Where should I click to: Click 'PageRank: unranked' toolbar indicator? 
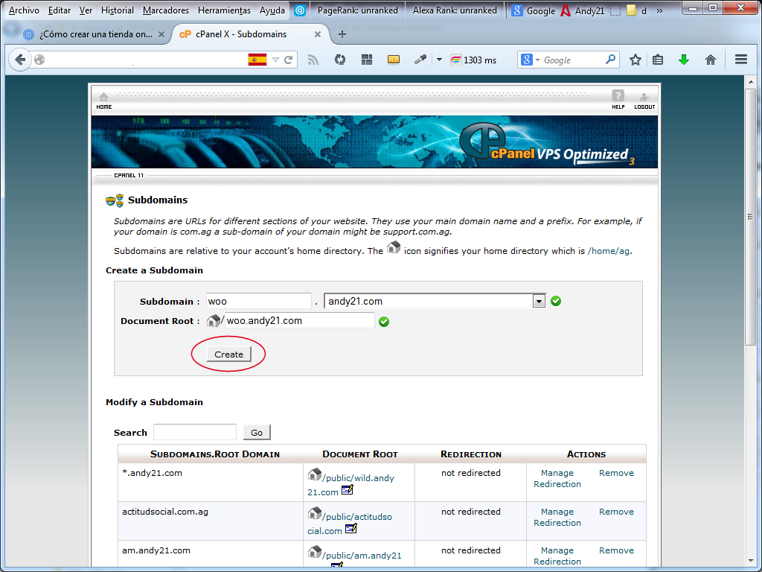pyautogui.click(x=358, y=10)
